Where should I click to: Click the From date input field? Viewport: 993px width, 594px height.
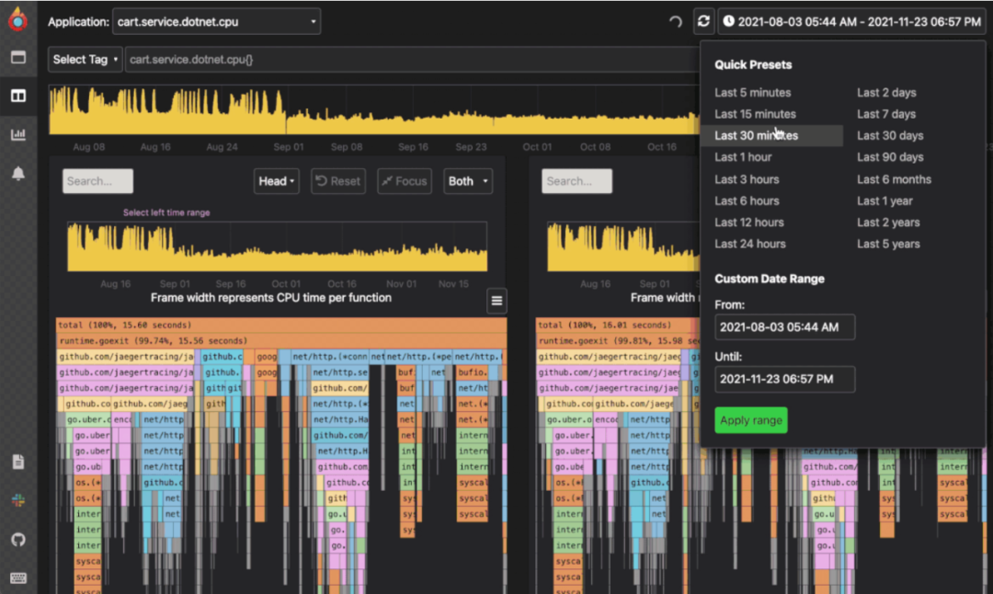(x=784, y=327)
